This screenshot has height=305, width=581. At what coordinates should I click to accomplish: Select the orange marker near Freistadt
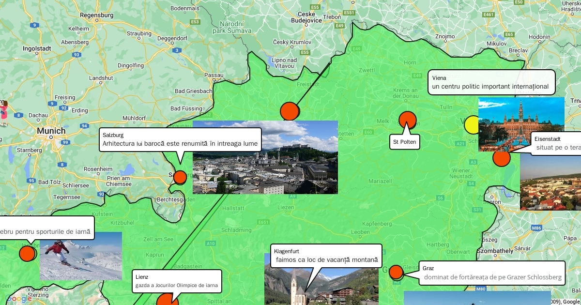(x=290, y=111)
